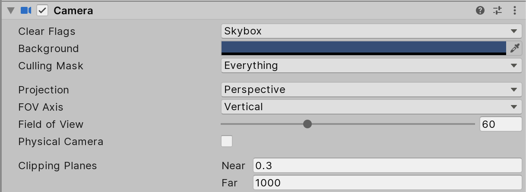Click the Field of View slider handle
Viewport: 526px width, 192px height.
pos(307,124)
